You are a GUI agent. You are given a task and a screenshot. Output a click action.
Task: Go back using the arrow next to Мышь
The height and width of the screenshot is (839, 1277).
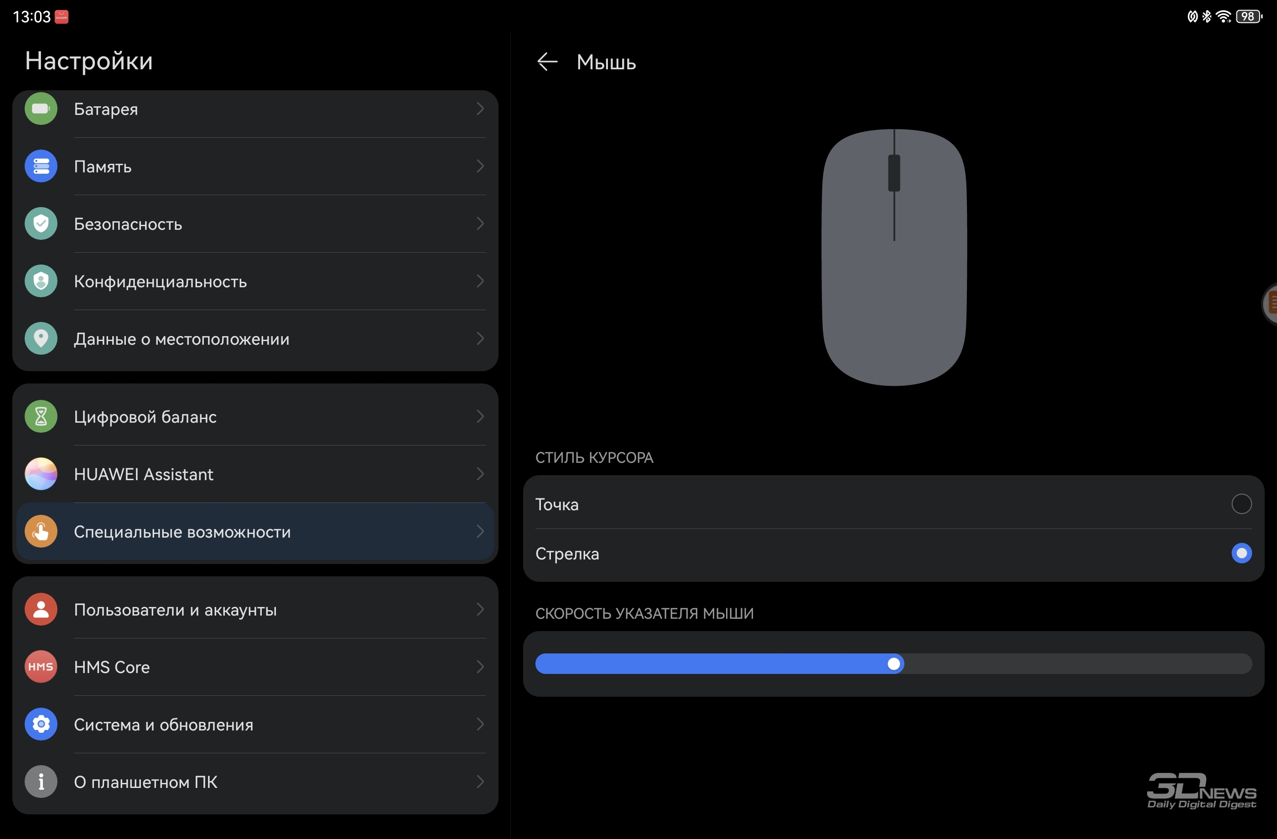pos(547,62)
